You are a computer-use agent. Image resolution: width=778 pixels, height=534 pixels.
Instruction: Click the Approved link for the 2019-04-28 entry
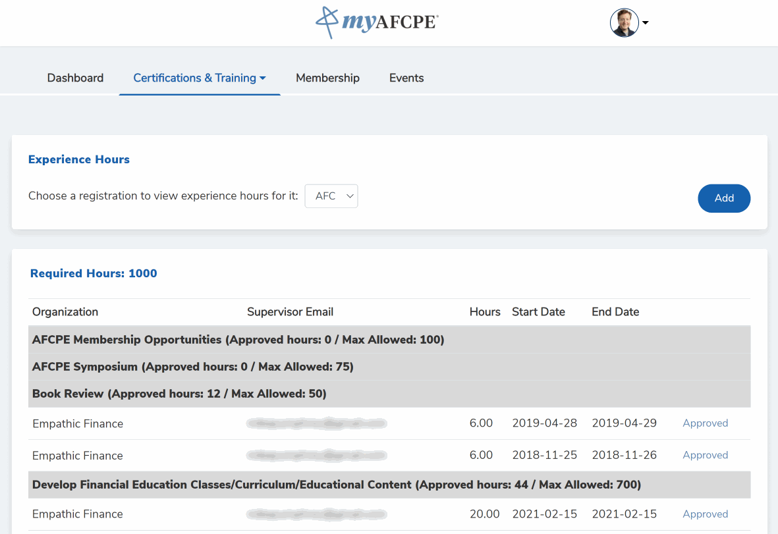coord(705,423)
